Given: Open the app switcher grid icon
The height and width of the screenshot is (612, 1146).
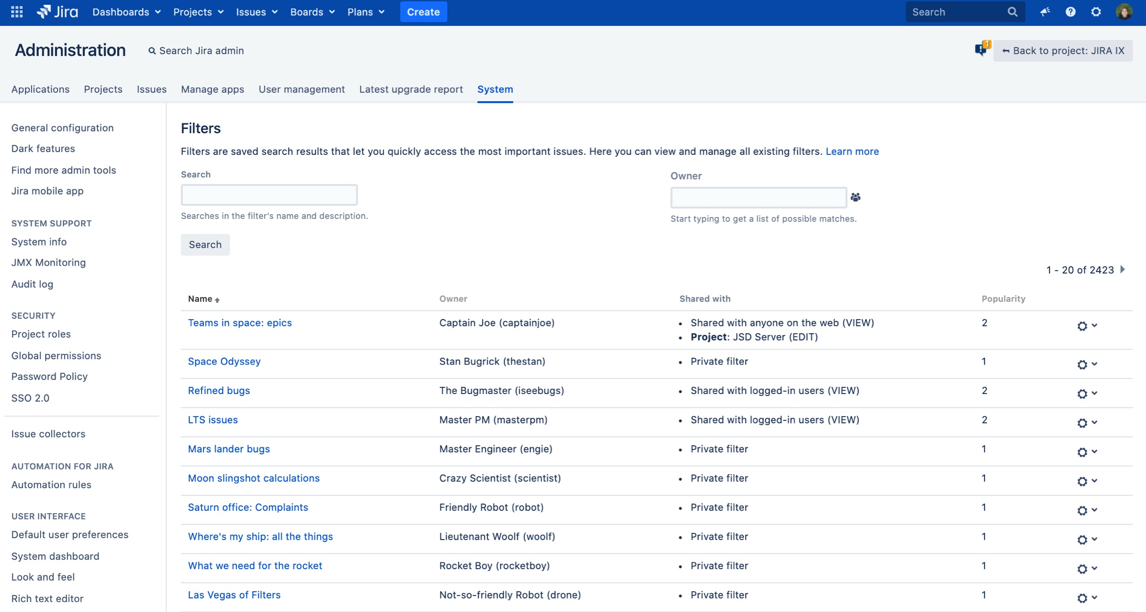Looking at the screenshot, I should click(x=17, y=12).
